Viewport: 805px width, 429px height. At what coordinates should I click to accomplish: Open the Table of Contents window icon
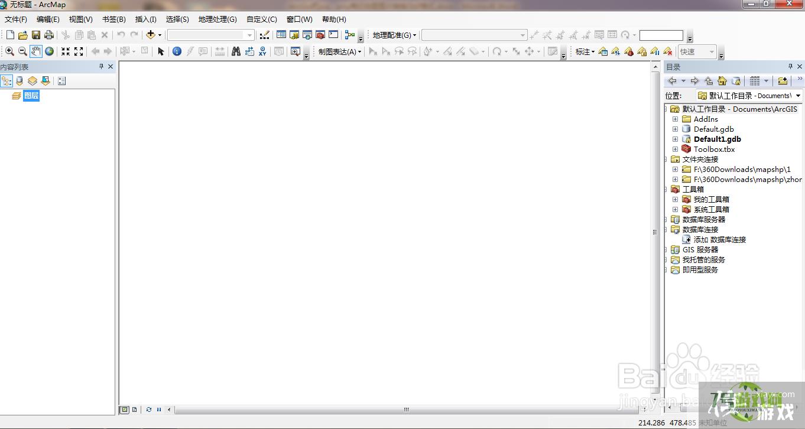281,35
